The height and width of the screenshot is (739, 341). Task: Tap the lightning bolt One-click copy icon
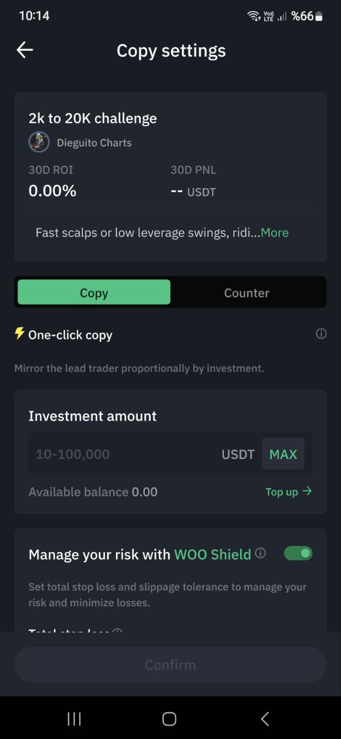tap(20, 334)
